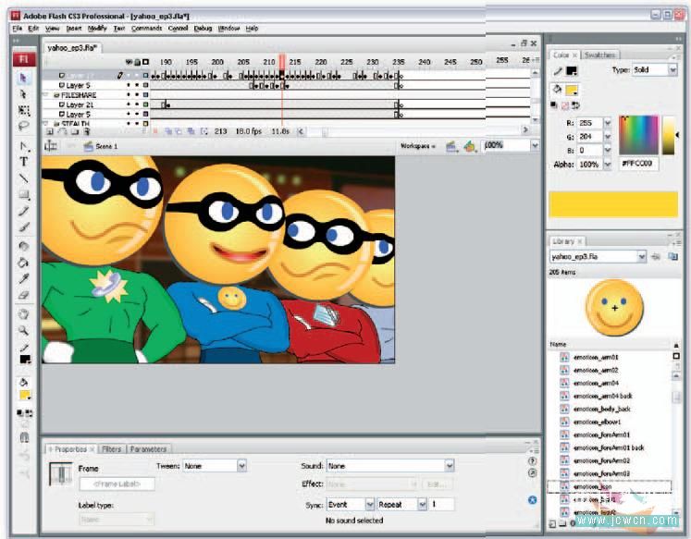
Task: Open the Sound dropdown in Properties
Action: pos(390,466)
